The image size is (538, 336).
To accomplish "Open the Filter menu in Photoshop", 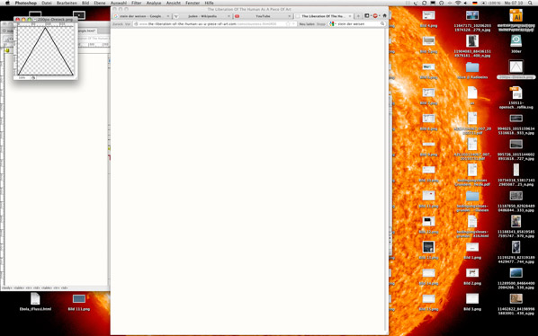I will tap(136, 3).
